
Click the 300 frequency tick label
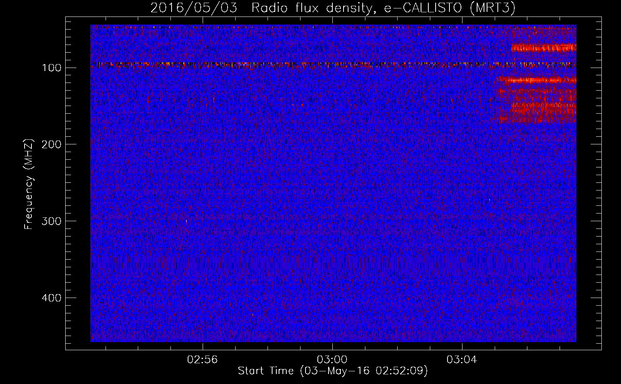click(52, 221)
